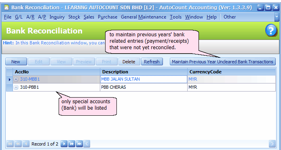
Task: Go to next page navigator button
Action: 72,144
